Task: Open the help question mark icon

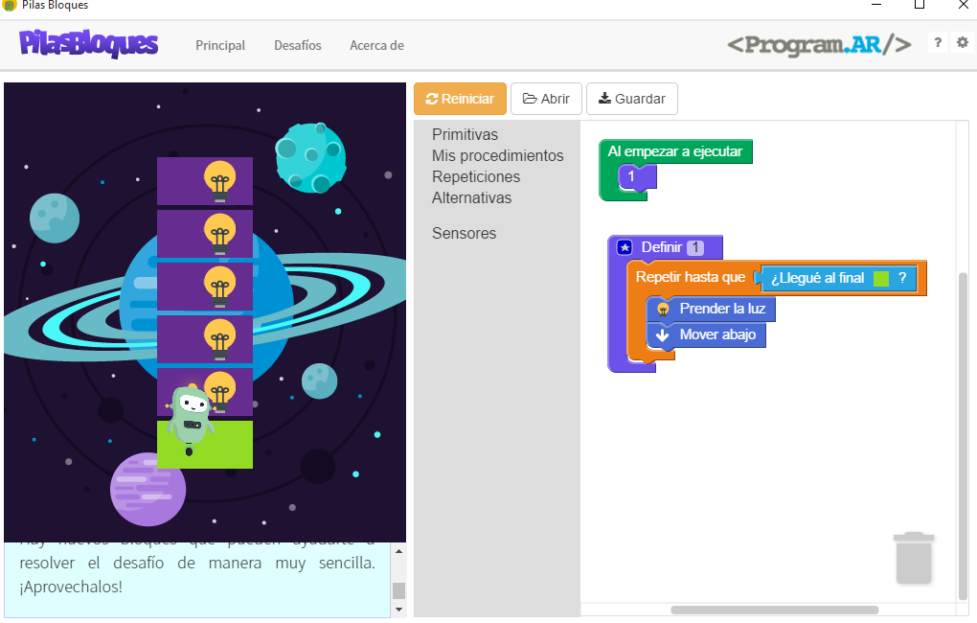Action: click(x=938, y=42)
